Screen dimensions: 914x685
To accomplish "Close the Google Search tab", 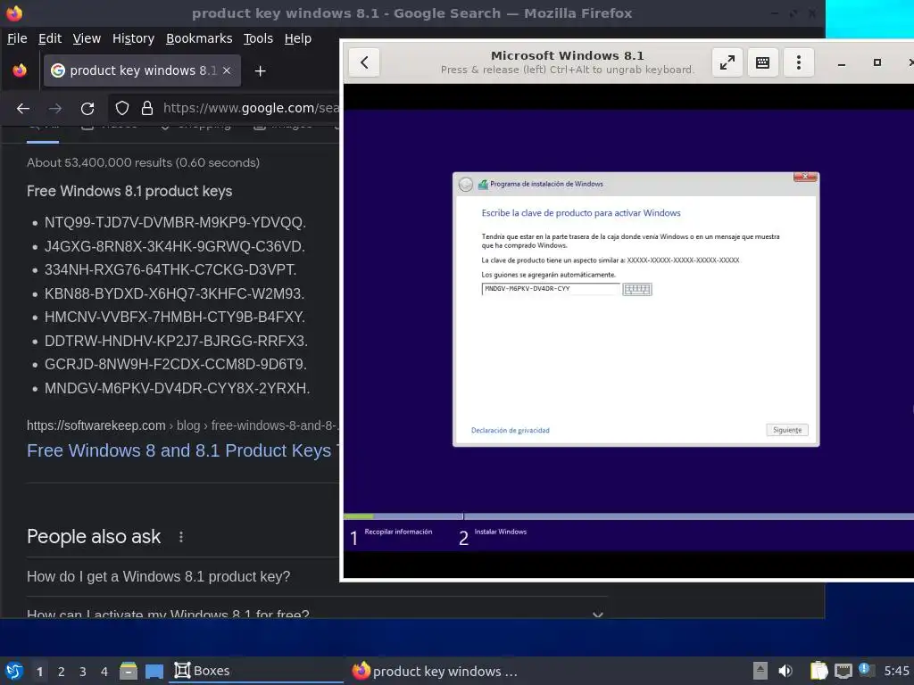I will (x=227, y=70).
